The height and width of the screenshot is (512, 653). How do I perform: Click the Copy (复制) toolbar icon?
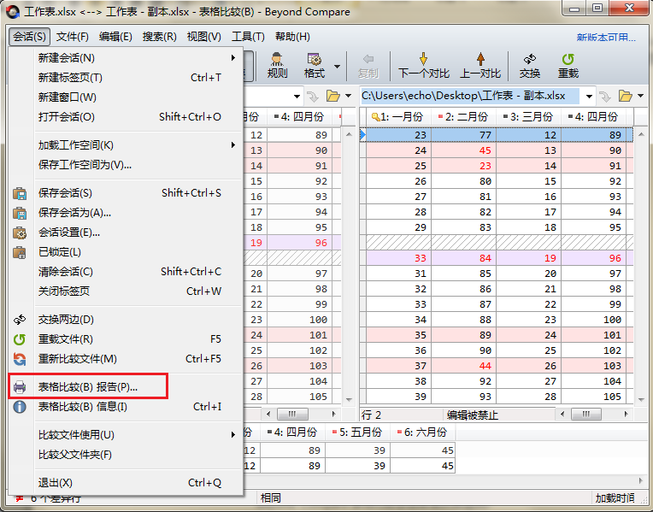(368, 66)
